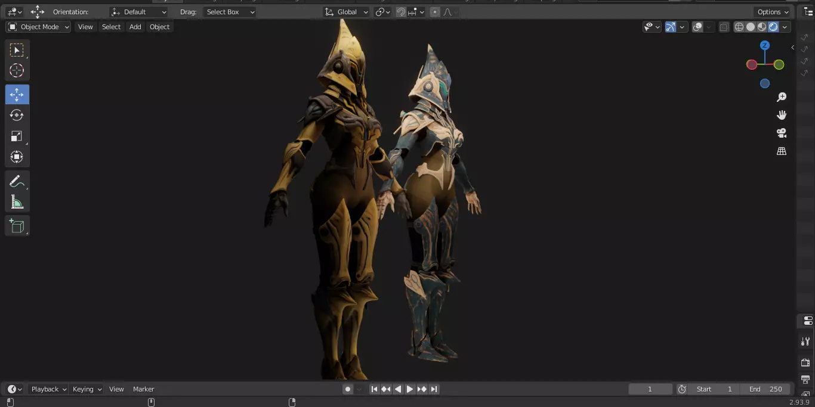
Task: Open the viewport View menu
Action: [x=85, y=27]
